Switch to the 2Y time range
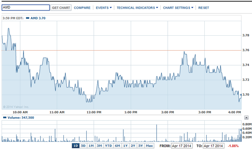The image size is (252, 149). click(x=133, y=146)
